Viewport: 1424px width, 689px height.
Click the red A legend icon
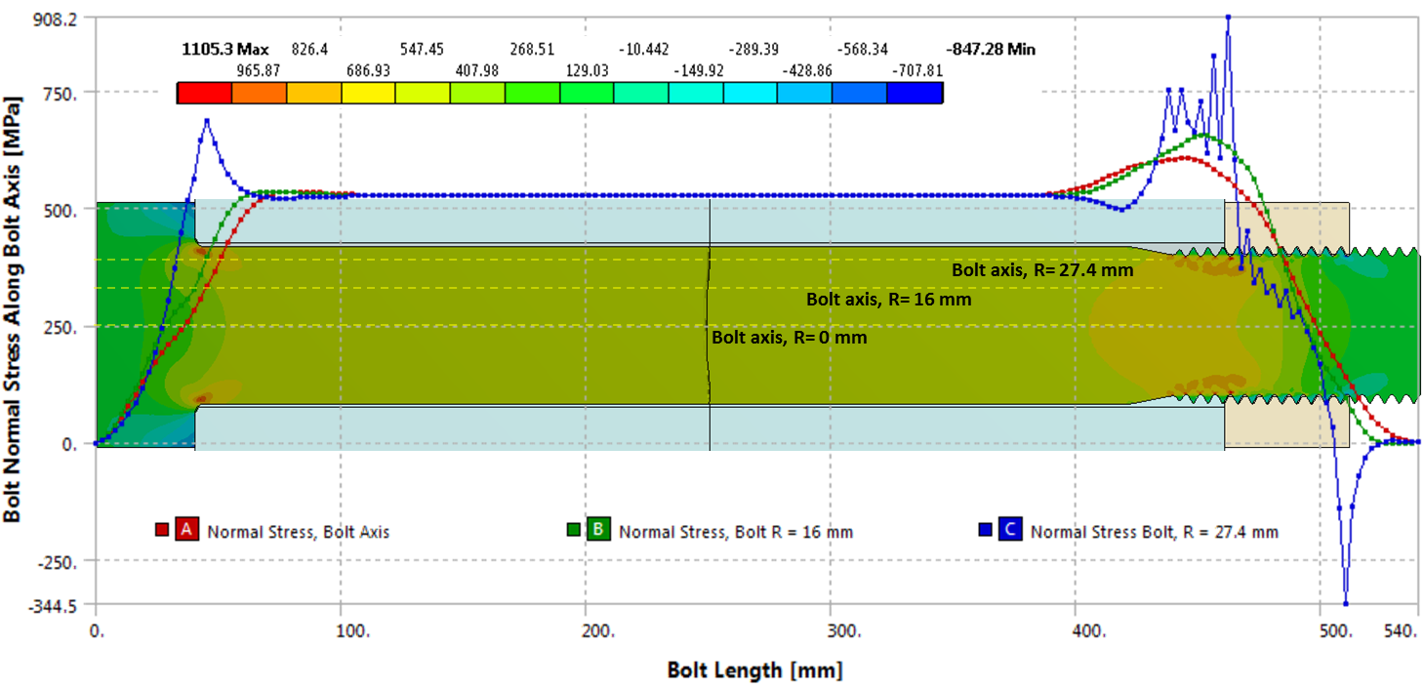point(187,530)
